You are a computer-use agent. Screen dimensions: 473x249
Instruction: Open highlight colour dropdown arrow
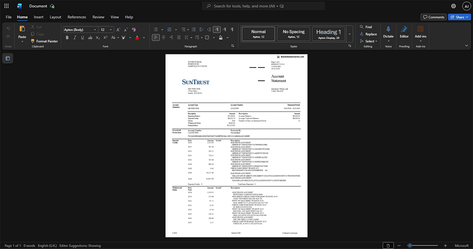(130, 37)
